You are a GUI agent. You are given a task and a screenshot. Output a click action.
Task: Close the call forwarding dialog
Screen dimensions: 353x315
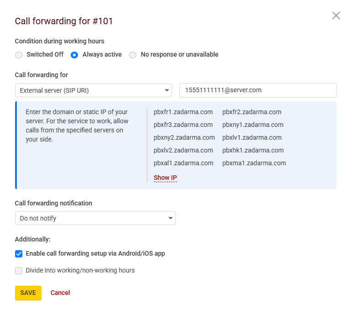click(336, 16)
